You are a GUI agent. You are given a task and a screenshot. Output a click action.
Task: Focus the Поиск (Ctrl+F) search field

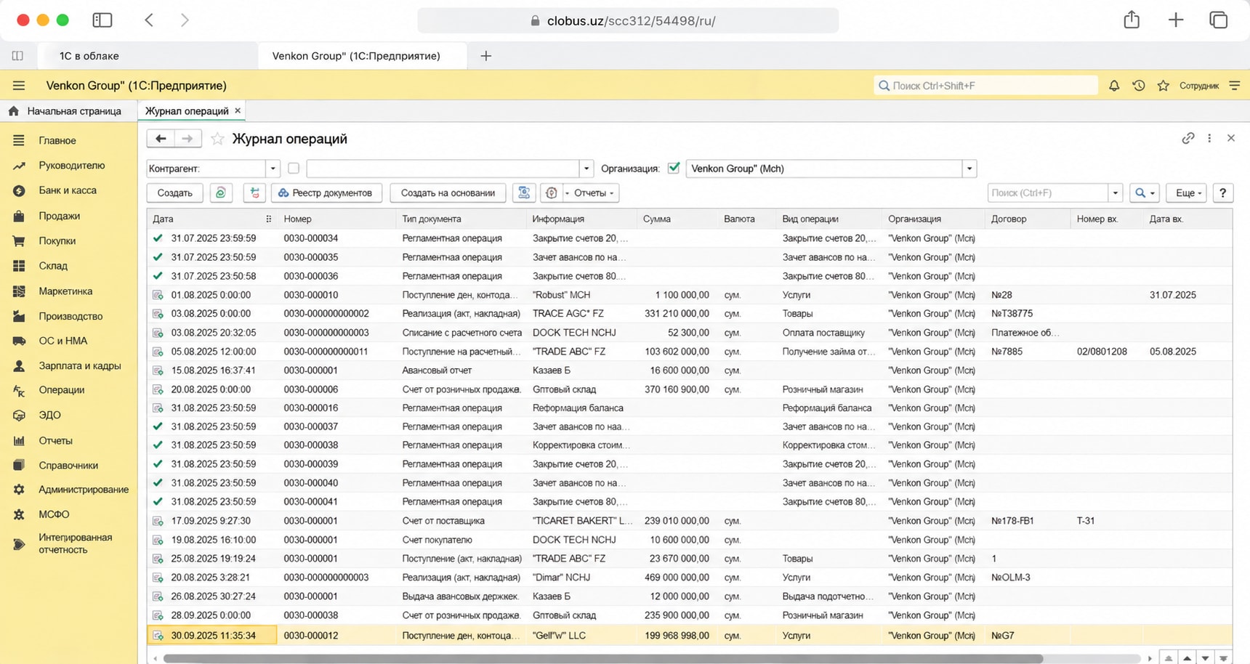[x=1047, y=193]
